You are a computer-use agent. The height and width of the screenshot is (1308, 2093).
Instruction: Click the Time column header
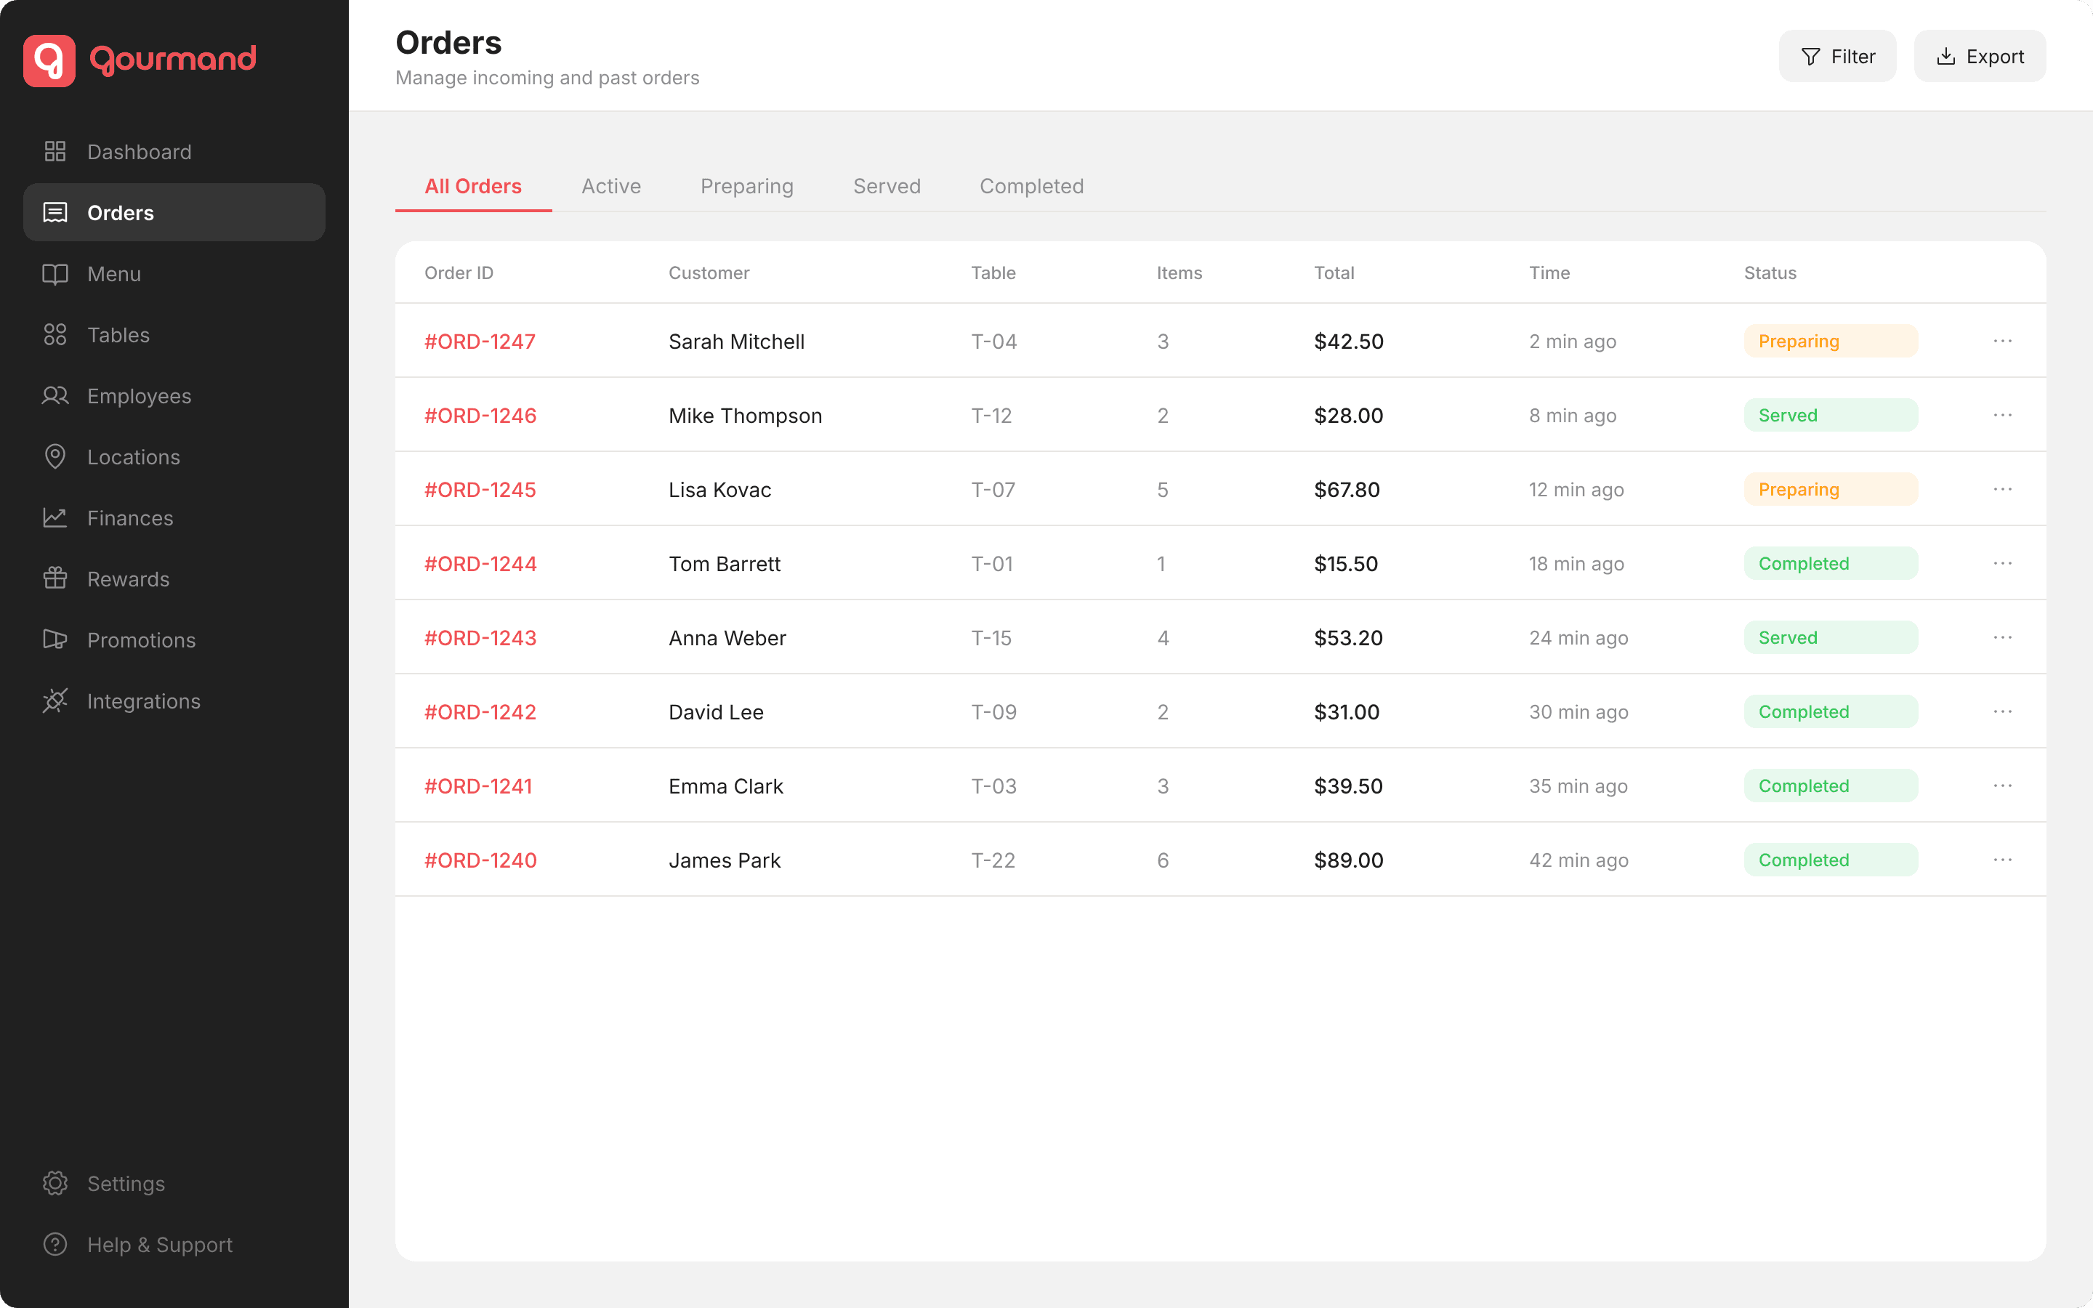(1549, 272)
